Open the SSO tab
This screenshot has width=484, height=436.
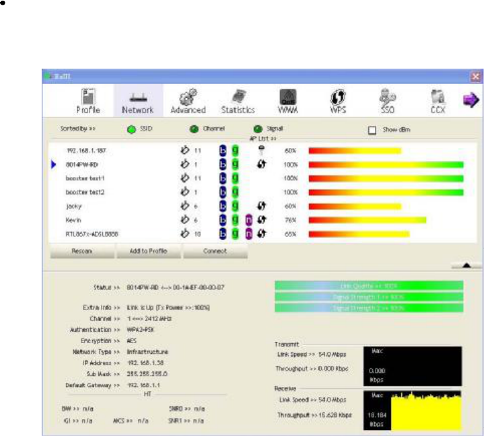tap(387, 101)
